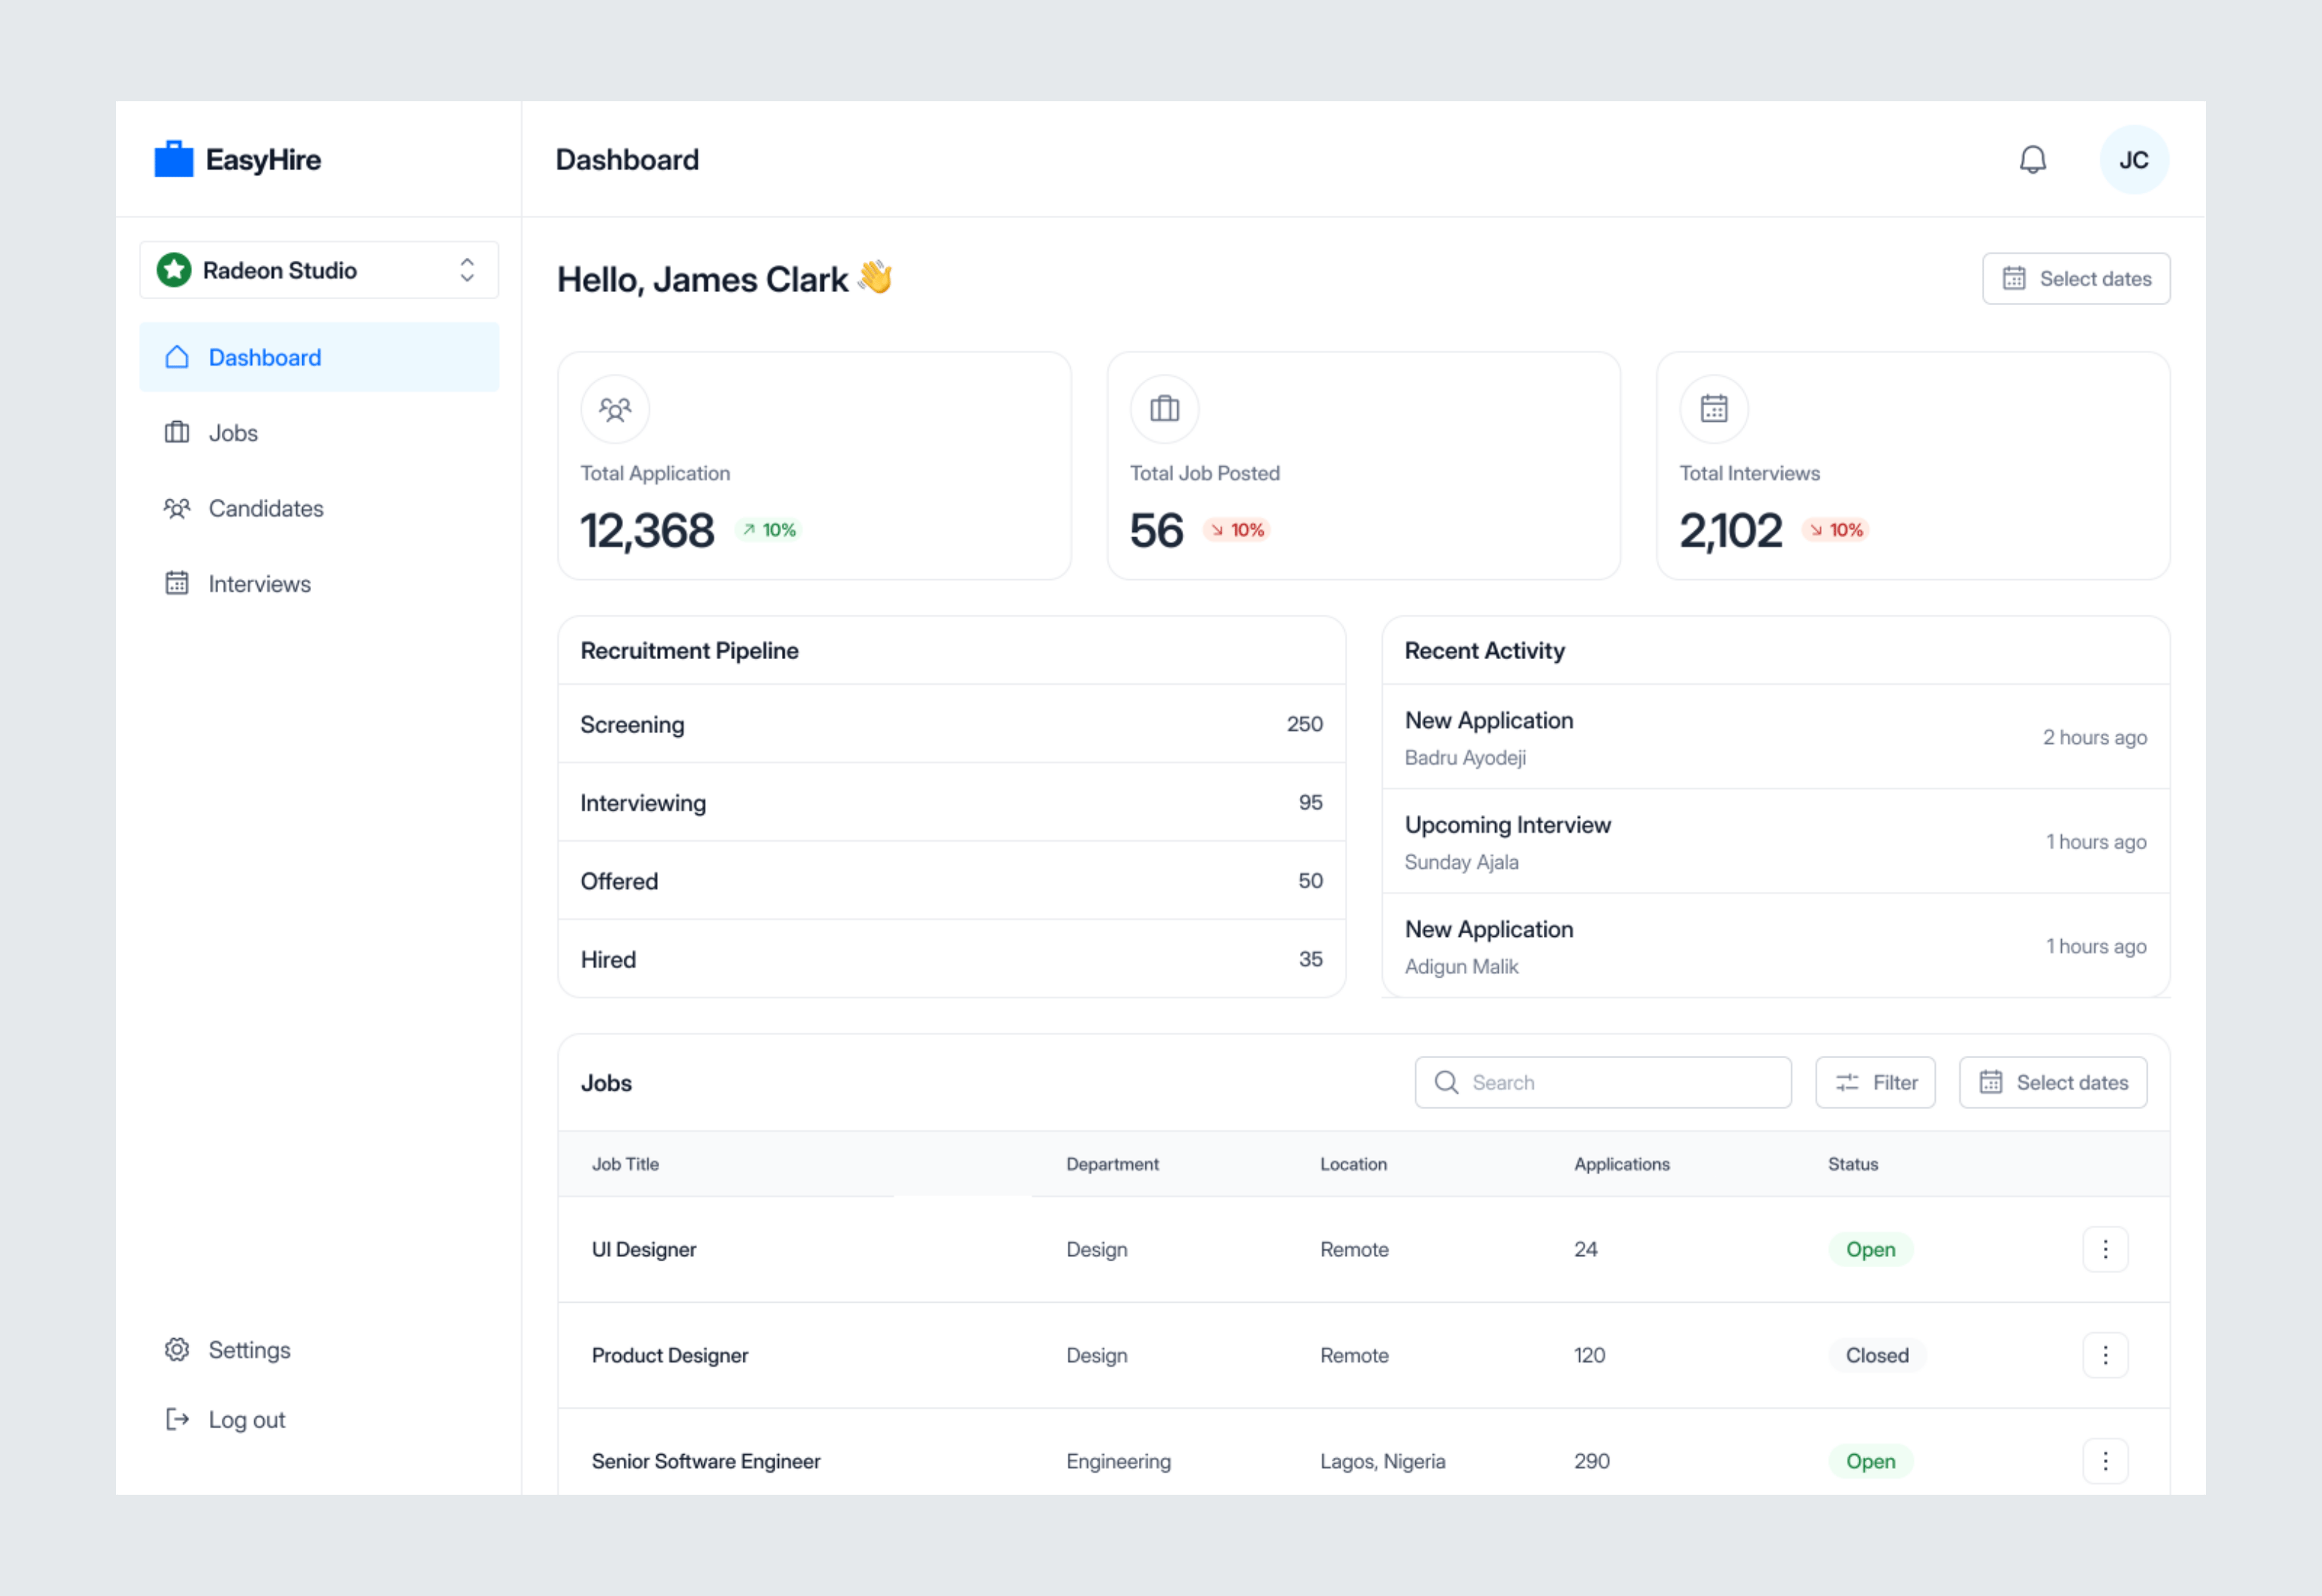Click the Radeon Studio green star icon
The image size is (2322, 1596).
(174, 270)
